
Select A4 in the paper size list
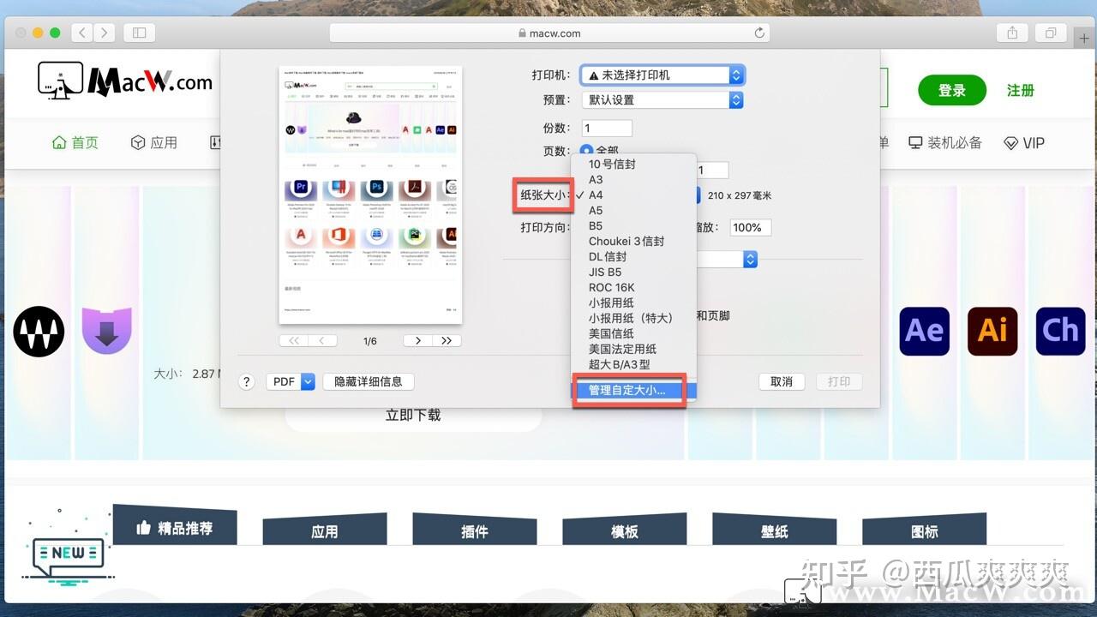pos(596,195)
